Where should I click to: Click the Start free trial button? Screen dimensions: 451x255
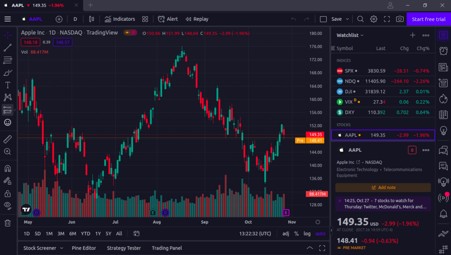[x=429, y=19]
